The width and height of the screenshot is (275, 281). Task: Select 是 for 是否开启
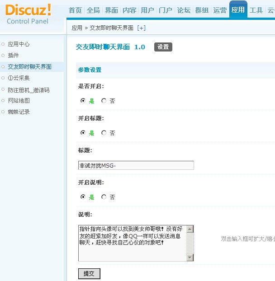coord(83,101)
